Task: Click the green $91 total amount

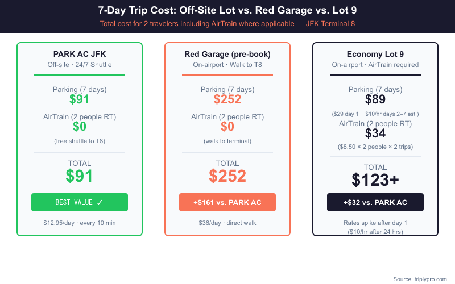Action: [x=80, y=176]
